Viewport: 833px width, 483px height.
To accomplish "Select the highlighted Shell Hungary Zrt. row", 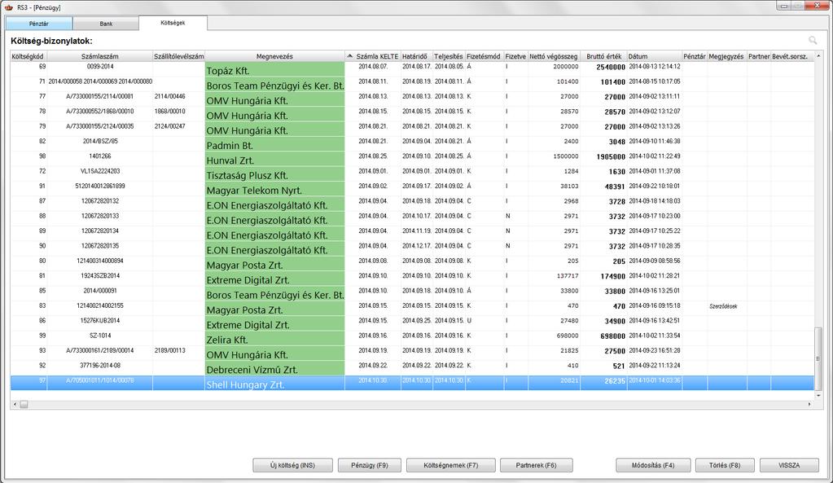I will (412, 383).
